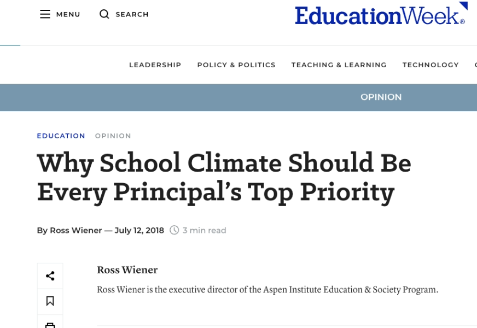Print the article using the printer icon

pos(50,325)
